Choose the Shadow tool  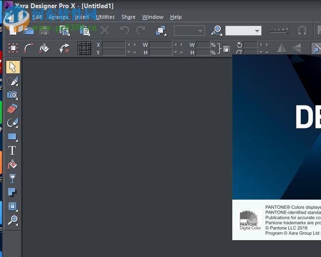tap(12, 192)
